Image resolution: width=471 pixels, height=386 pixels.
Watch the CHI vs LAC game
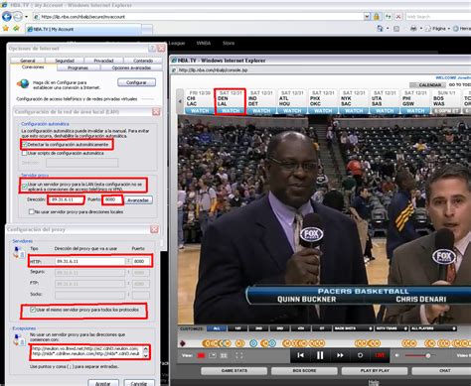click(200, 111)
